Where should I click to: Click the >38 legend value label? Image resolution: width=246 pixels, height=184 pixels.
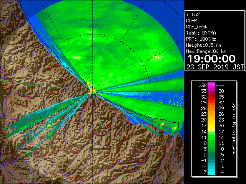[203, 85]
